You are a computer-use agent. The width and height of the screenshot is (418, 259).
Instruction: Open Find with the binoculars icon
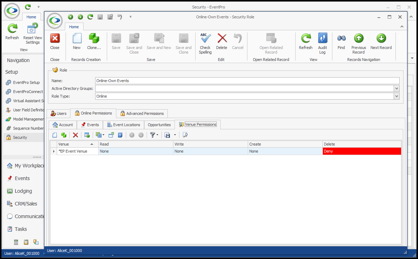[x=341, y=42]
